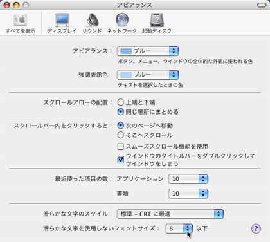Open the サウンド preferences icon
The height and width of the screenshot is (242, 270).
click(92, 23)
